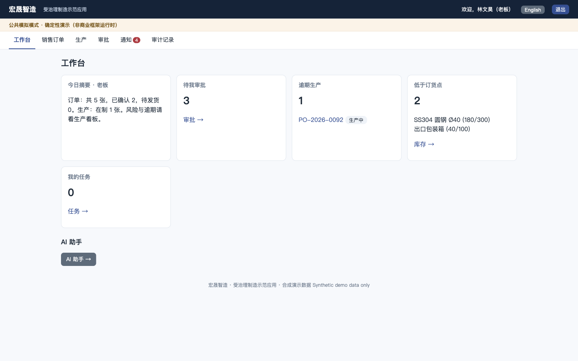Click the 今日摘要 · 老板 card heading
The width and height of the screenshot is (578, 361).
click(x=88, y=85)
